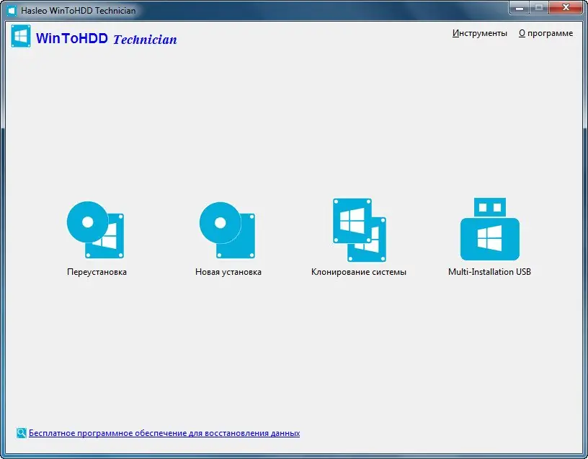Image resolution: width=588 pixels, height=459 pixels.
Task: Open the Multi-Installation USB drive icon
Action: click(x=489, y=229)
